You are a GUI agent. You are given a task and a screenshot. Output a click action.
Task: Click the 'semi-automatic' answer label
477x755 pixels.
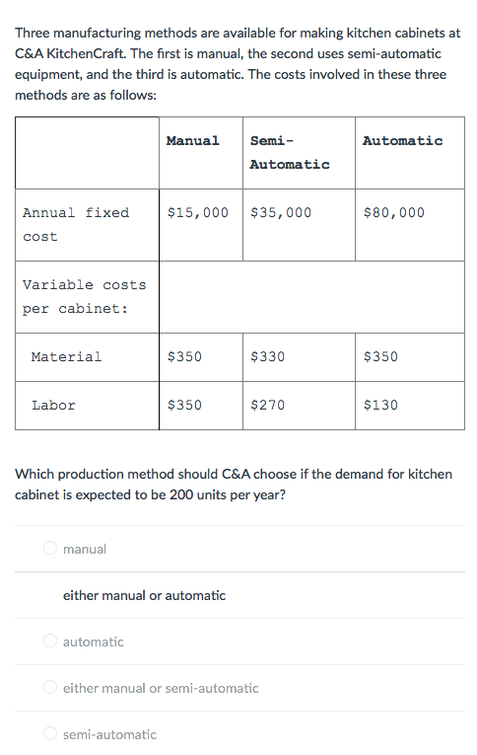109,735
